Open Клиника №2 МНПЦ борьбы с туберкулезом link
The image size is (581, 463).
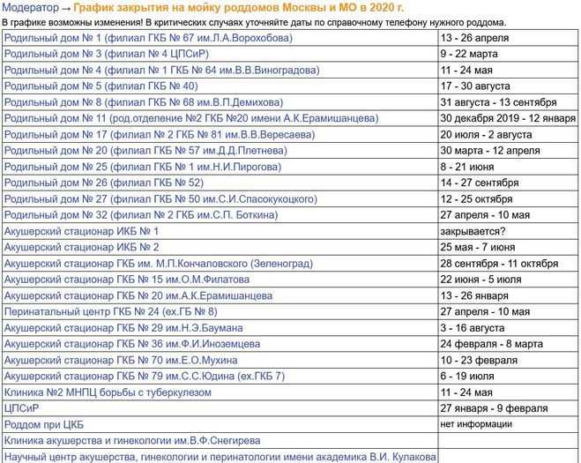point(108,392)
